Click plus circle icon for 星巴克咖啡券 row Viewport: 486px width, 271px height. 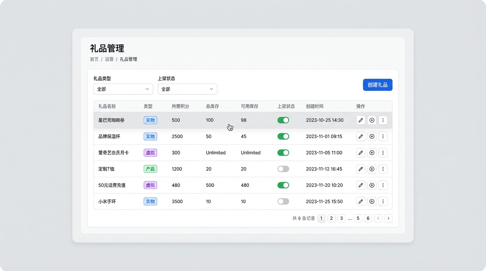(x=372, y=120)
